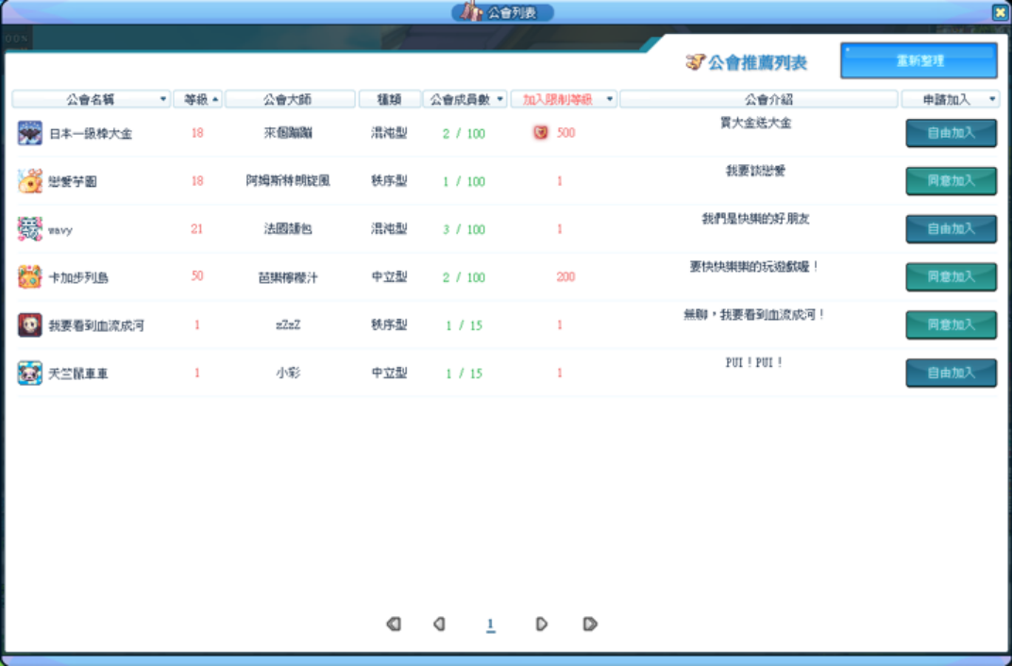Click the 公會推薦列表 heading
Screen dimensions: 1012x666
758,62
